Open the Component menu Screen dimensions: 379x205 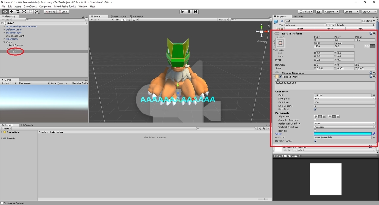click(x=45, y=6)
